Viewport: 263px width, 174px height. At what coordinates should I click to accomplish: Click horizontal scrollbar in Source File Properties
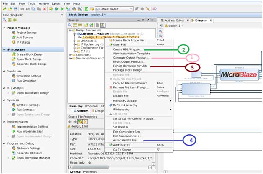click(x=110, y=167)
